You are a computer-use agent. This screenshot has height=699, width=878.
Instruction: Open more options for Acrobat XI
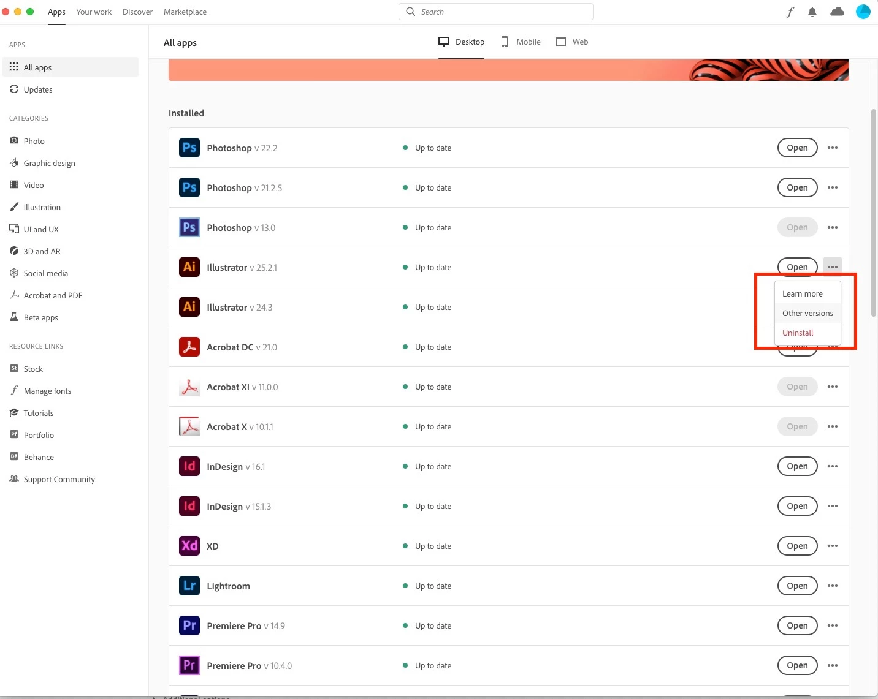833,387
